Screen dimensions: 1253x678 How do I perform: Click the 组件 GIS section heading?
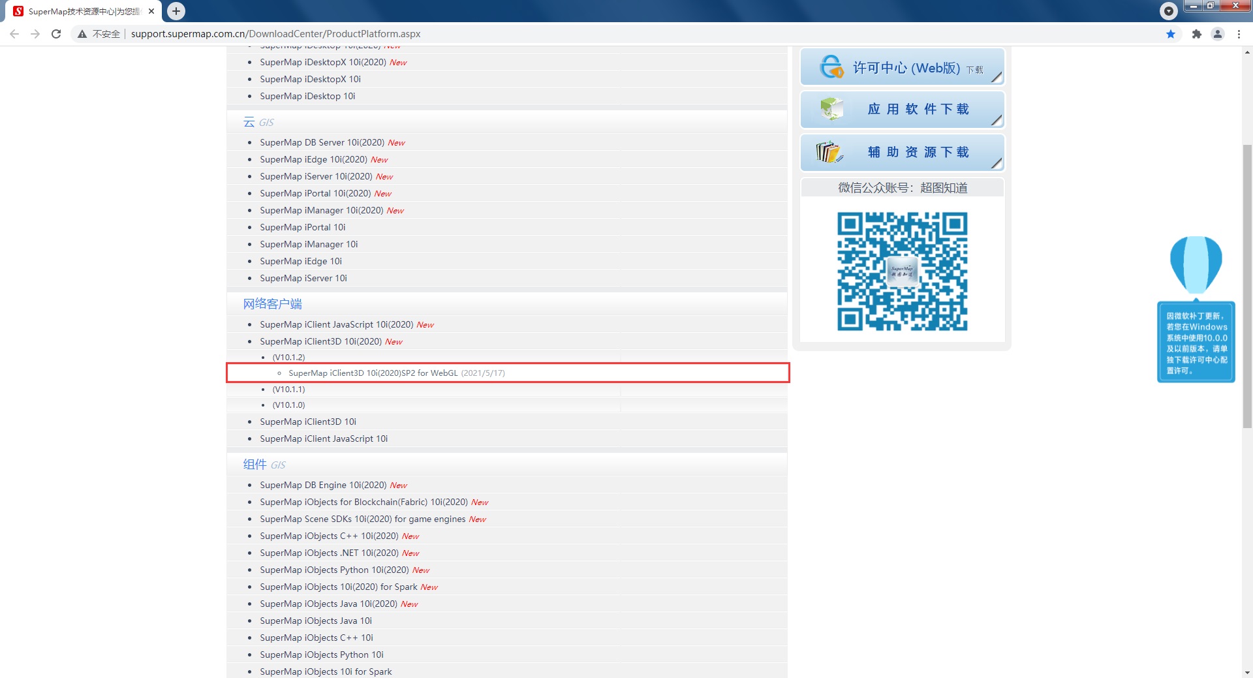coord(264,465)
